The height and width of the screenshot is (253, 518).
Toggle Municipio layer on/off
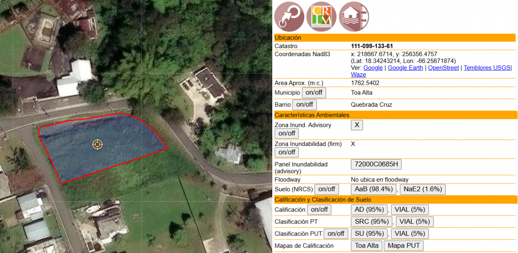(314, 93)
